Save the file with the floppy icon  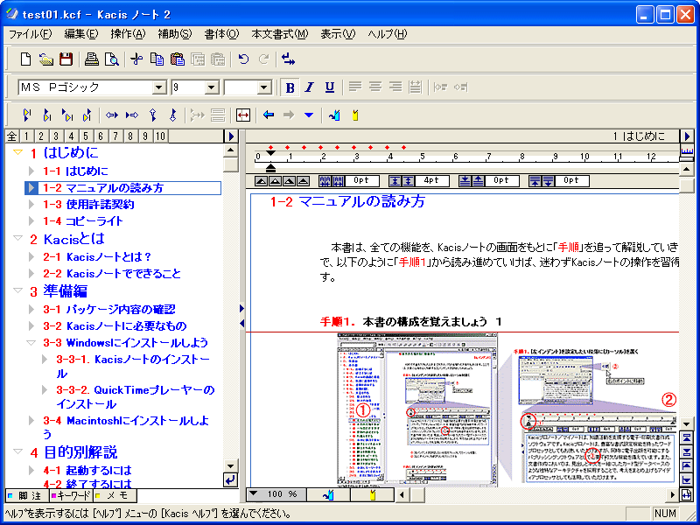coord(66,59)
